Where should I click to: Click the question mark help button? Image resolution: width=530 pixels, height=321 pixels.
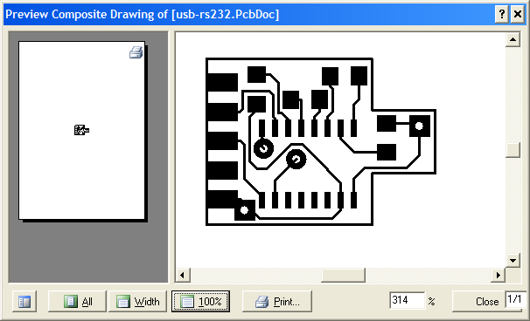click(x=502, y=15)
